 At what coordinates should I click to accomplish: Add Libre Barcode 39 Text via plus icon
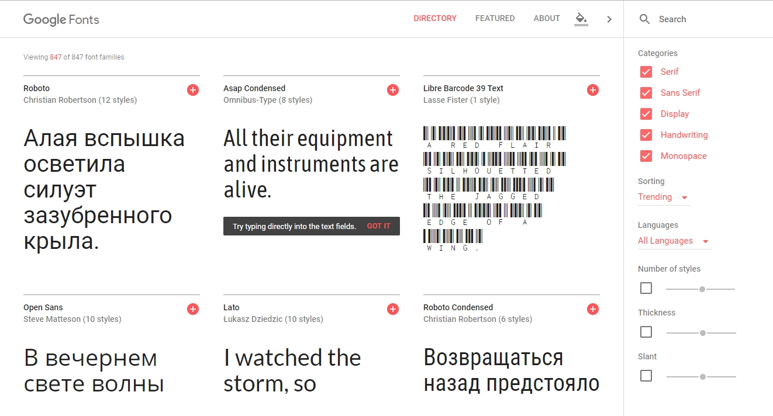tap(592, 89)
